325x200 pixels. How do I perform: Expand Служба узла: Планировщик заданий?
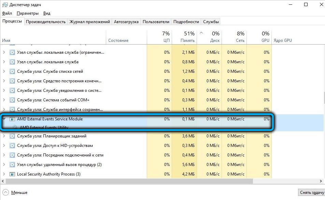click(x=4, y=136)
